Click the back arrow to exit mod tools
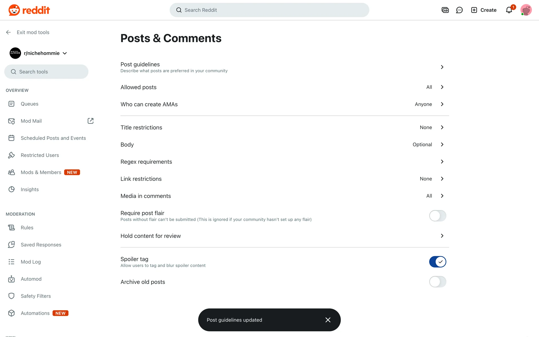Screen dimensions: 539x337 (x=8, y=32)
